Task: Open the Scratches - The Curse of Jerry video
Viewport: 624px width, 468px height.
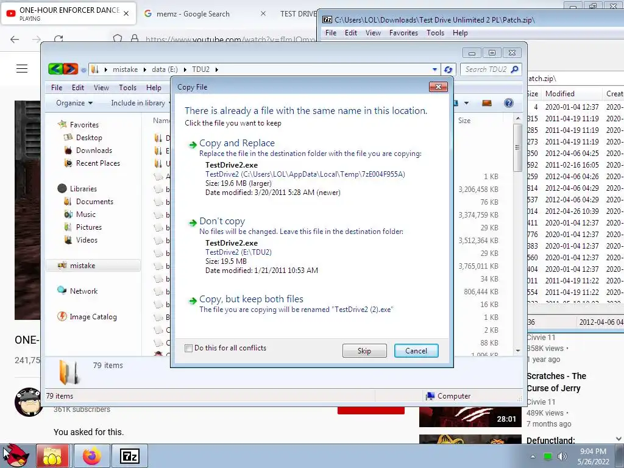Action: coord(556,382)
